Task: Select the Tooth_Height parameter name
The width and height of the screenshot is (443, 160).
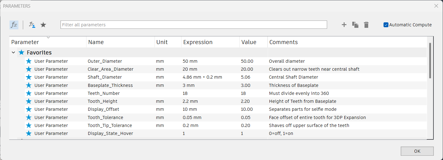Action: coord(102,101)
